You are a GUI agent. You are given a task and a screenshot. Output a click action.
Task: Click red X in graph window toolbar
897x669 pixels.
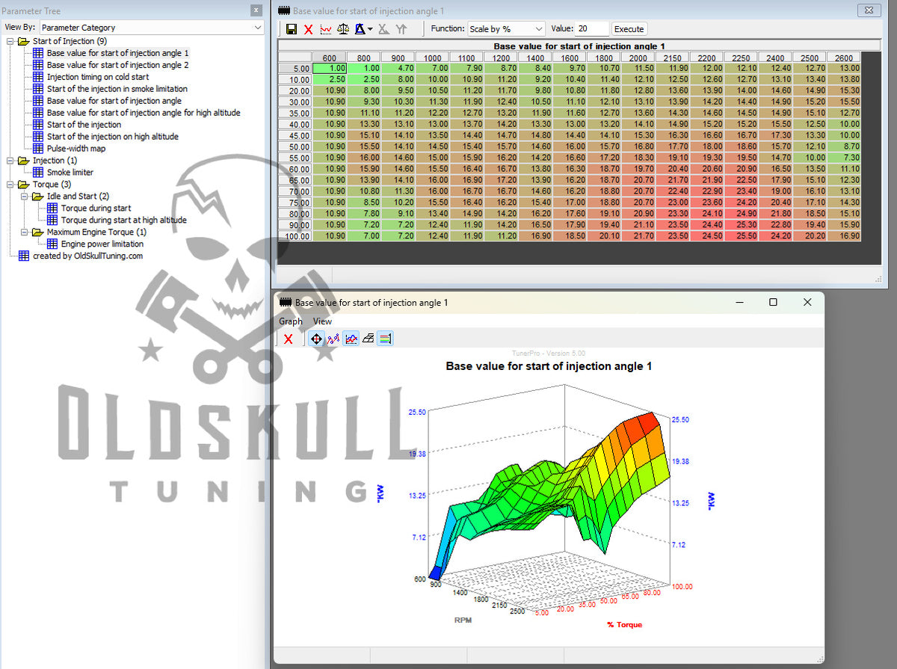[x=289, y=339]
